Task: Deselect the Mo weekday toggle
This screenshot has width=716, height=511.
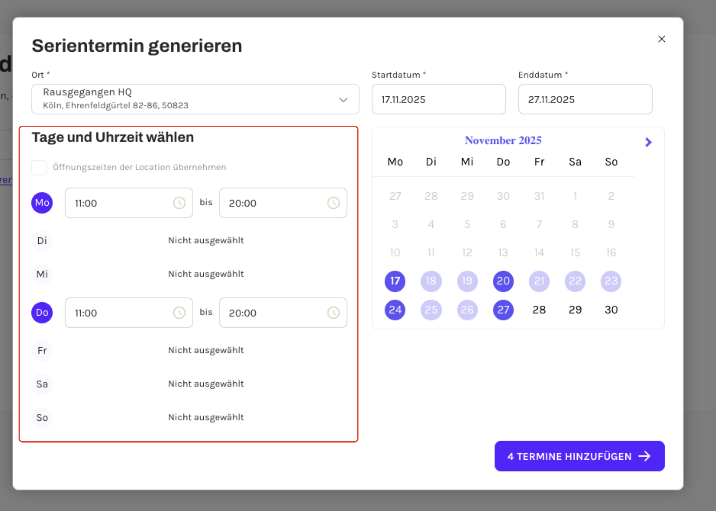Action: (x=42, y=203)
